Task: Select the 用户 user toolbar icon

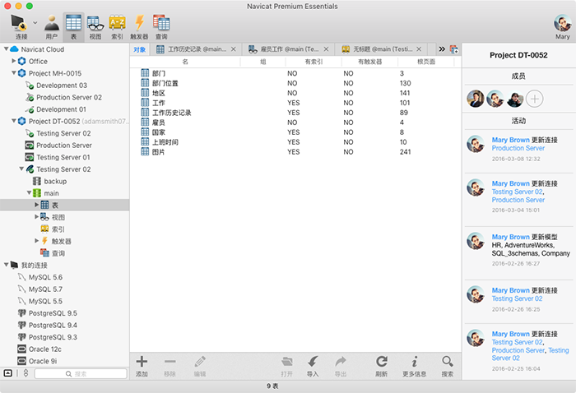Action: 52,26
